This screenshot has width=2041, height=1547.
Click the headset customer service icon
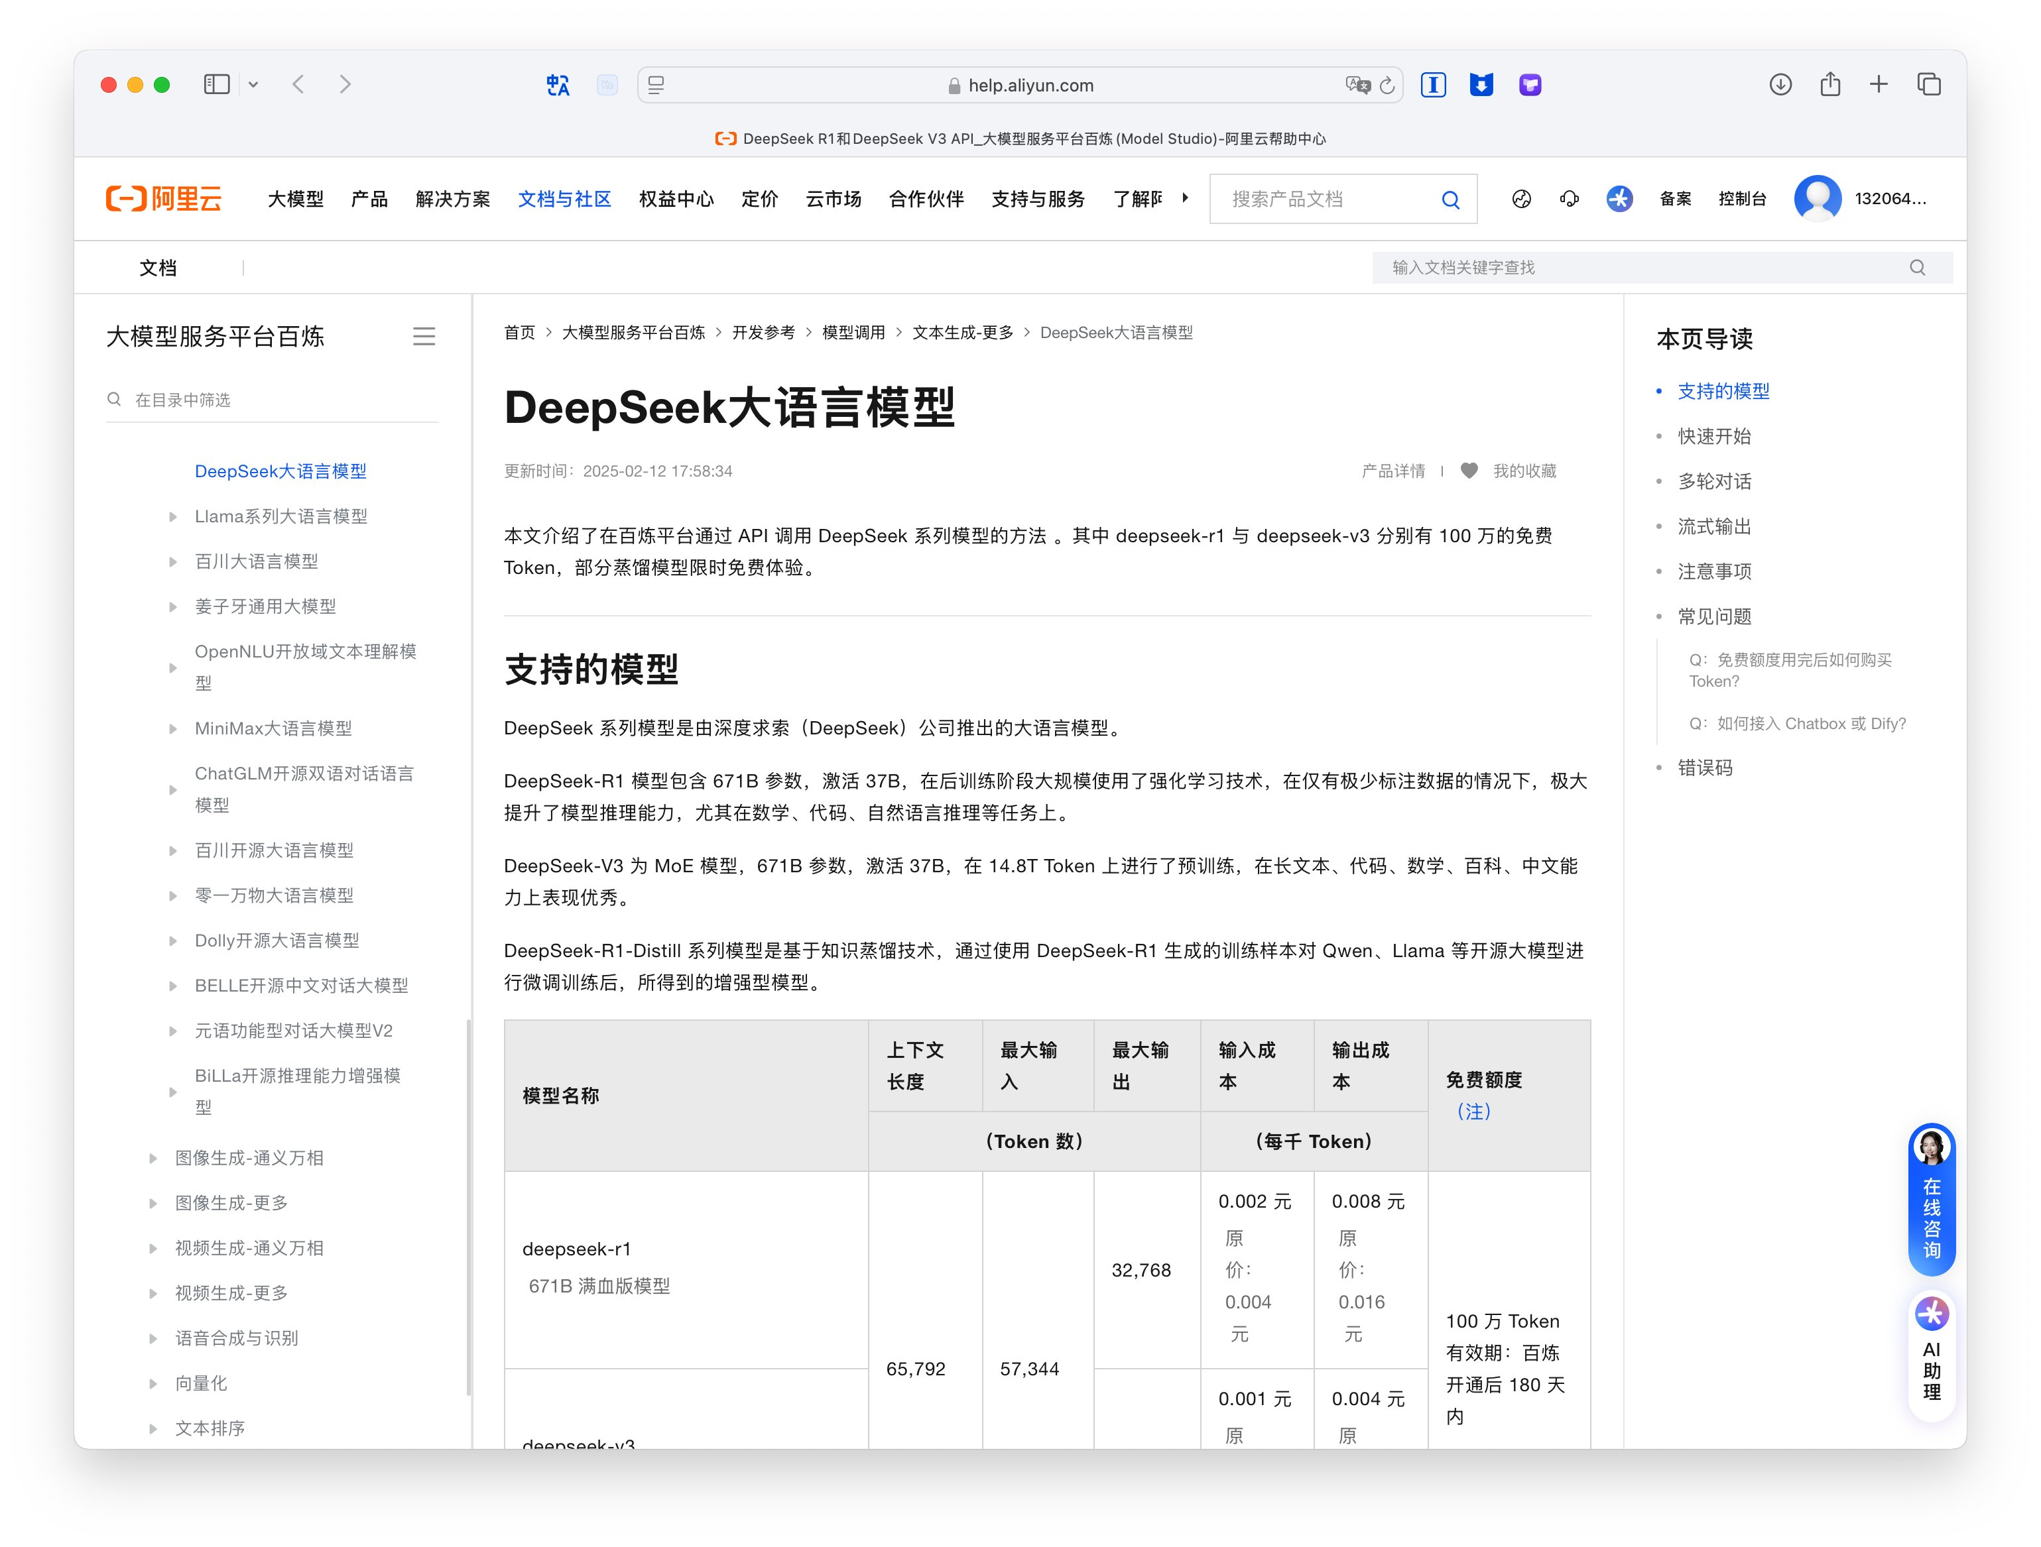click(1569, 198)
